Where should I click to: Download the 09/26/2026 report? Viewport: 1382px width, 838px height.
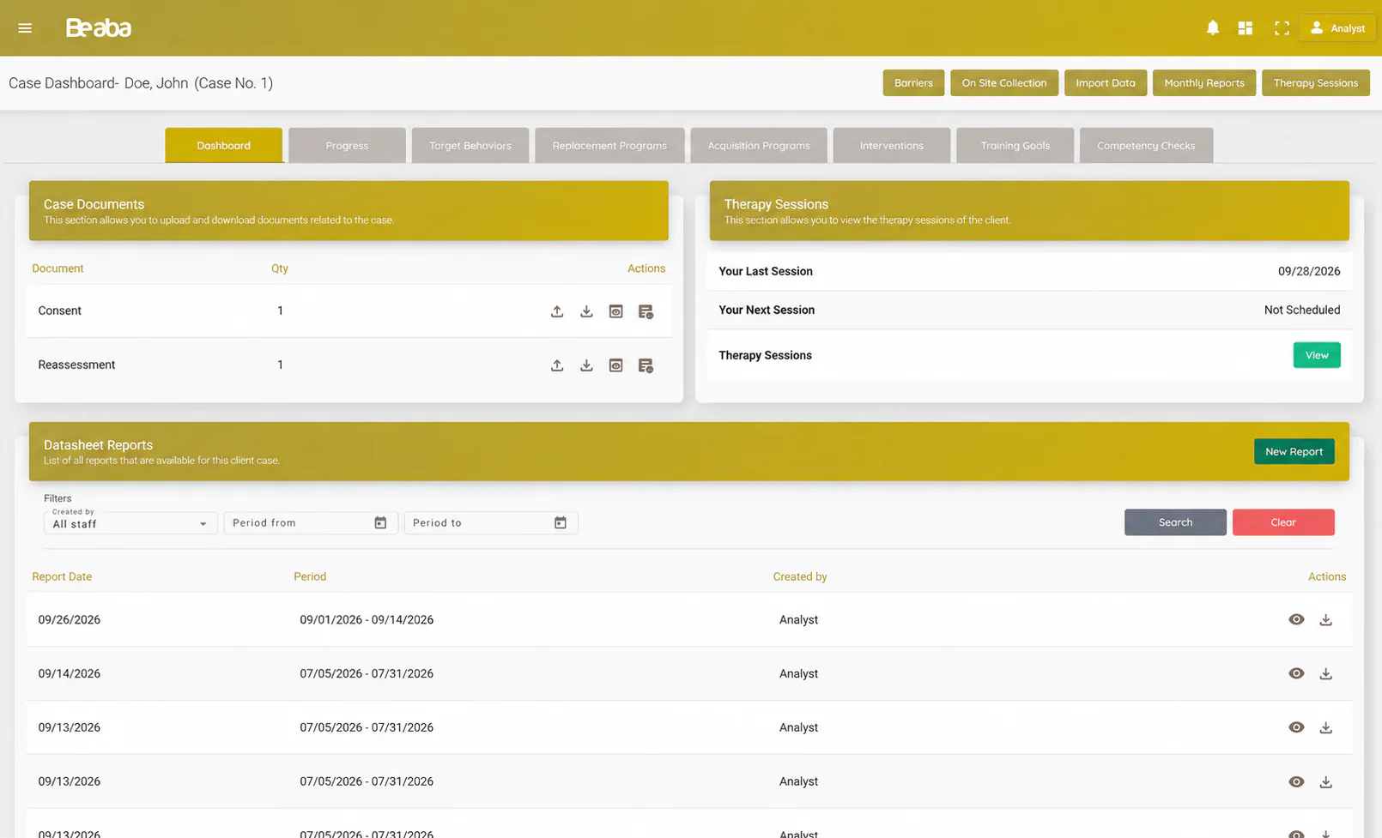pyautogui.click(x=1325, y=620)
